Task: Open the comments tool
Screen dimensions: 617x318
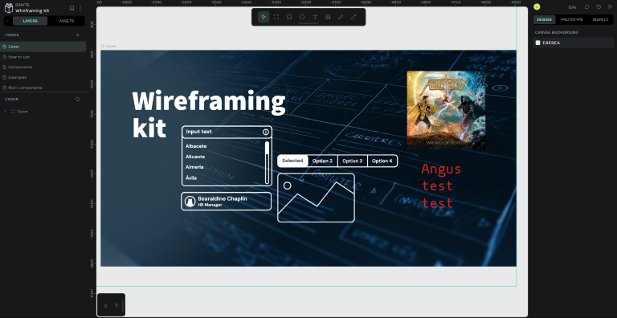Action: click(x=586, y=7)
